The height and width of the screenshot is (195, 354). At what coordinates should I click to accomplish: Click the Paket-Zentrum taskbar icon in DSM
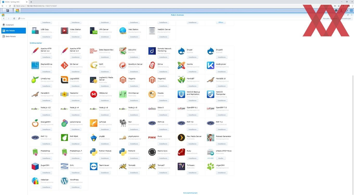pos(17,11)
